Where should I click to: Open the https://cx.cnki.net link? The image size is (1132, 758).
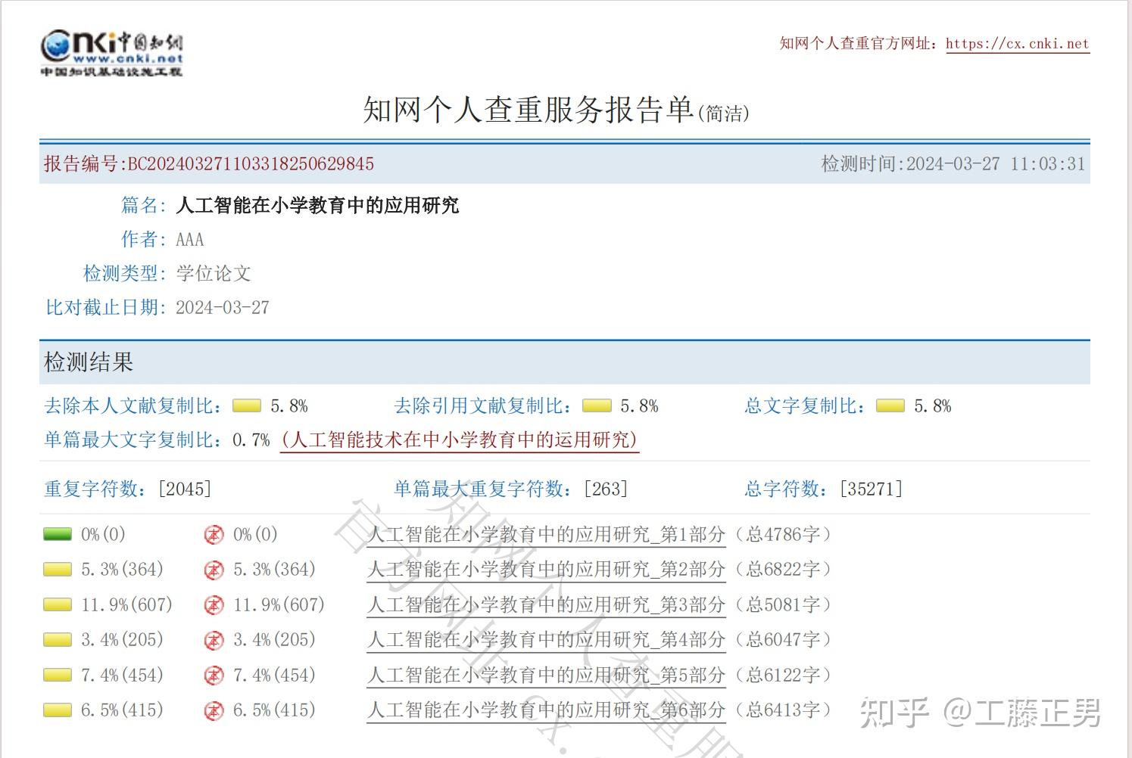pyautogui.click(x=1017, y=44)
